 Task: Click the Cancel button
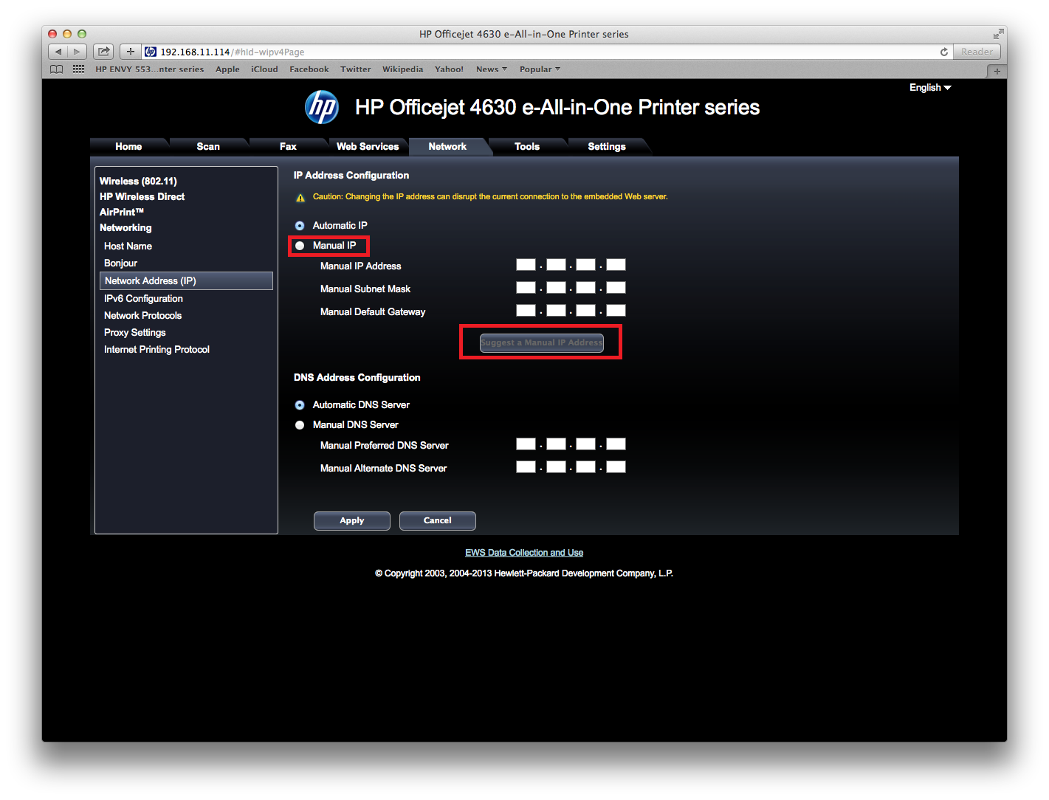(x=438, y=521)
